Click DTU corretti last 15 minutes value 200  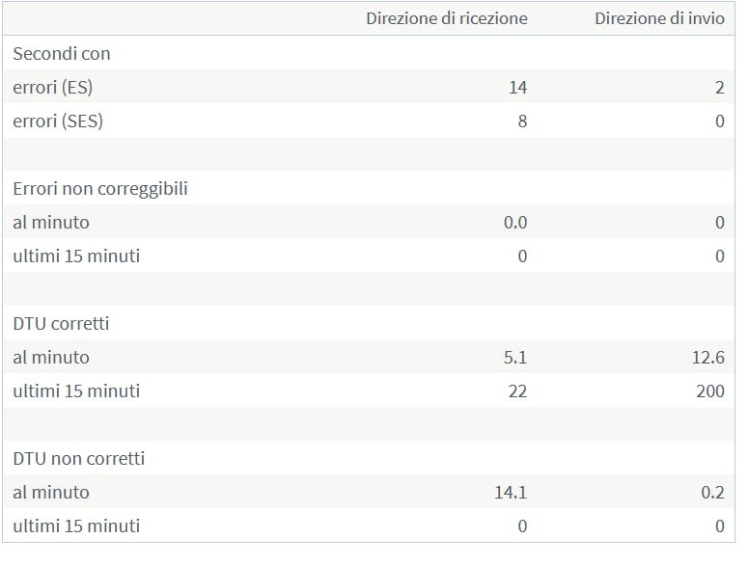click(x=710, y=391)
